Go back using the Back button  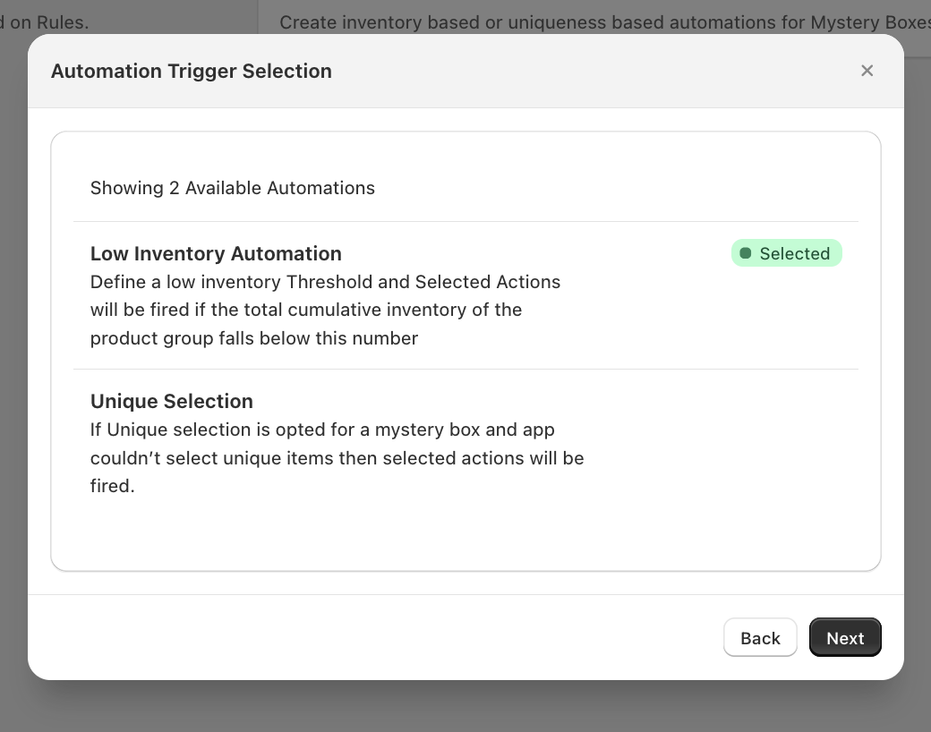pos(760,638)
